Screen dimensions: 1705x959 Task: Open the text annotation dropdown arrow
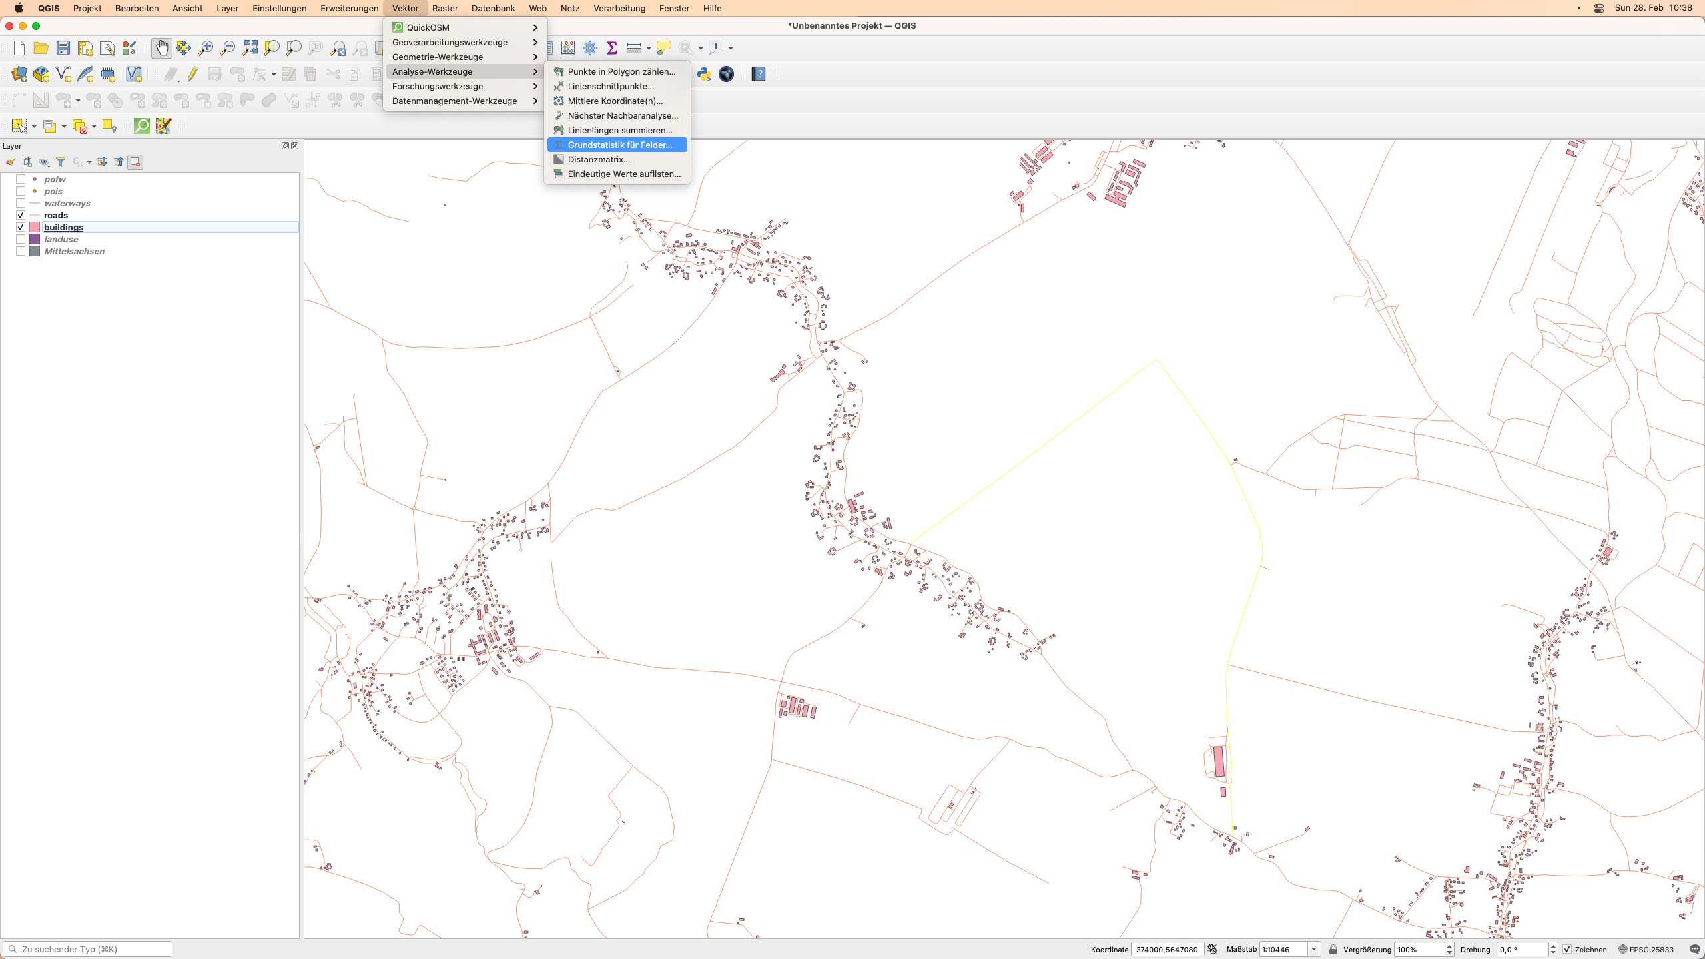click(731, 49)
